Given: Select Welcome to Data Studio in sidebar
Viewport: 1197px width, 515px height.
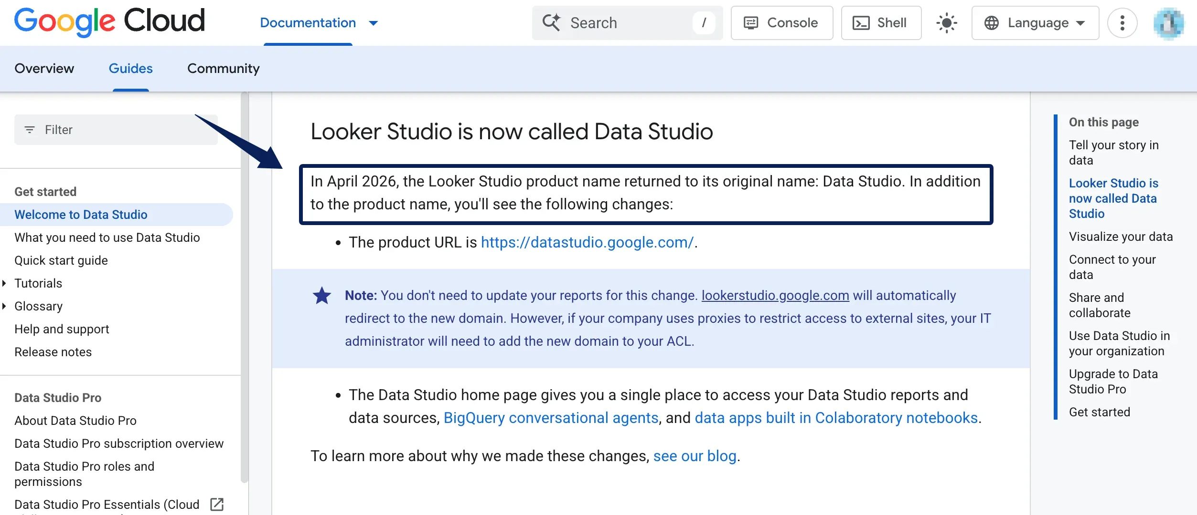Looking at the screenshot, I should coord(117,215).
